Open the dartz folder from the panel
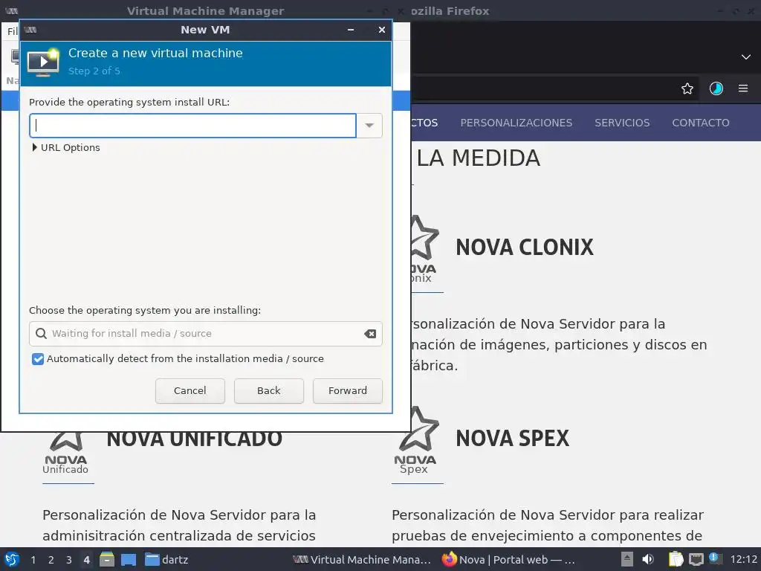Image resolution: width=761 pixels, height=571 pixels. [x=166, y=560]
